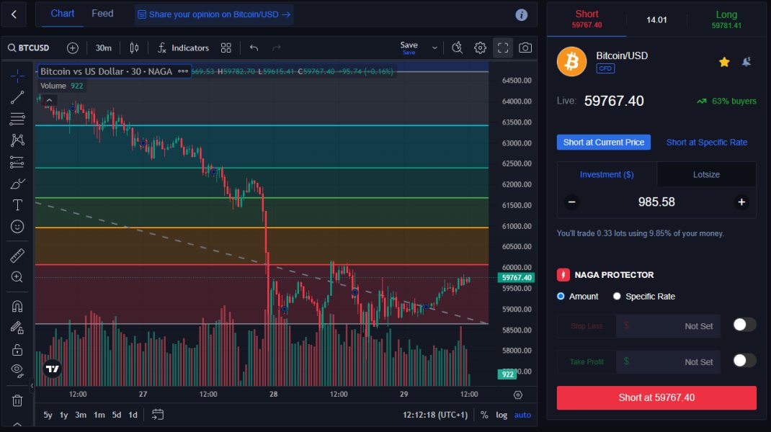Add Bitcoin/USD to favorites with star
The image size is (771, 432).
[x=724, y=62]
